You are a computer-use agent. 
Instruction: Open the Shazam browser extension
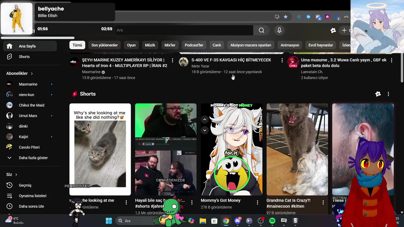(308, 17)
